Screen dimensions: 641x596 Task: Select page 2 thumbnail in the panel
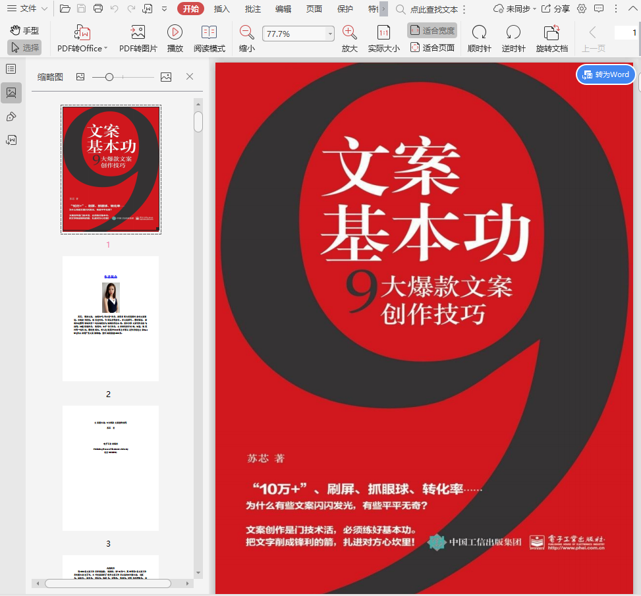coord(110,318)
